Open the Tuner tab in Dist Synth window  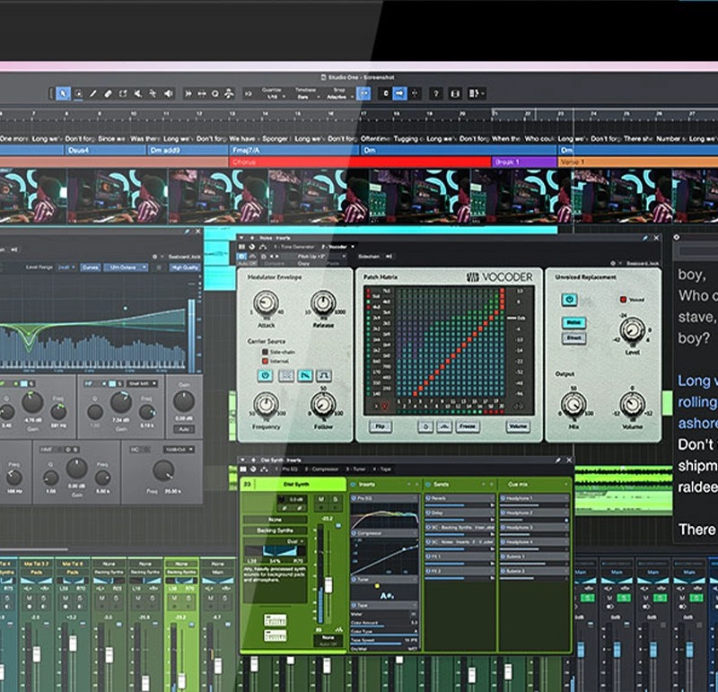click(355, 469)
